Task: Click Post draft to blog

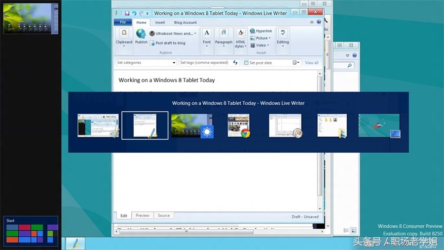Action: tap(168, 43)
